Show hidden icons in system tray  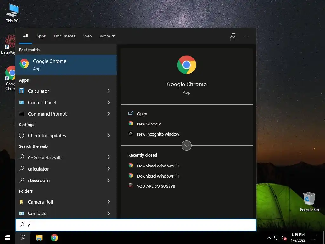point(269,238)
